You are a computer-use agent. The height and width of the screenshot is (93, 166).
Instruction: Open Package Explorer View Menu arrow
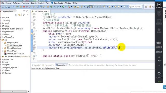tap(28, 14)
